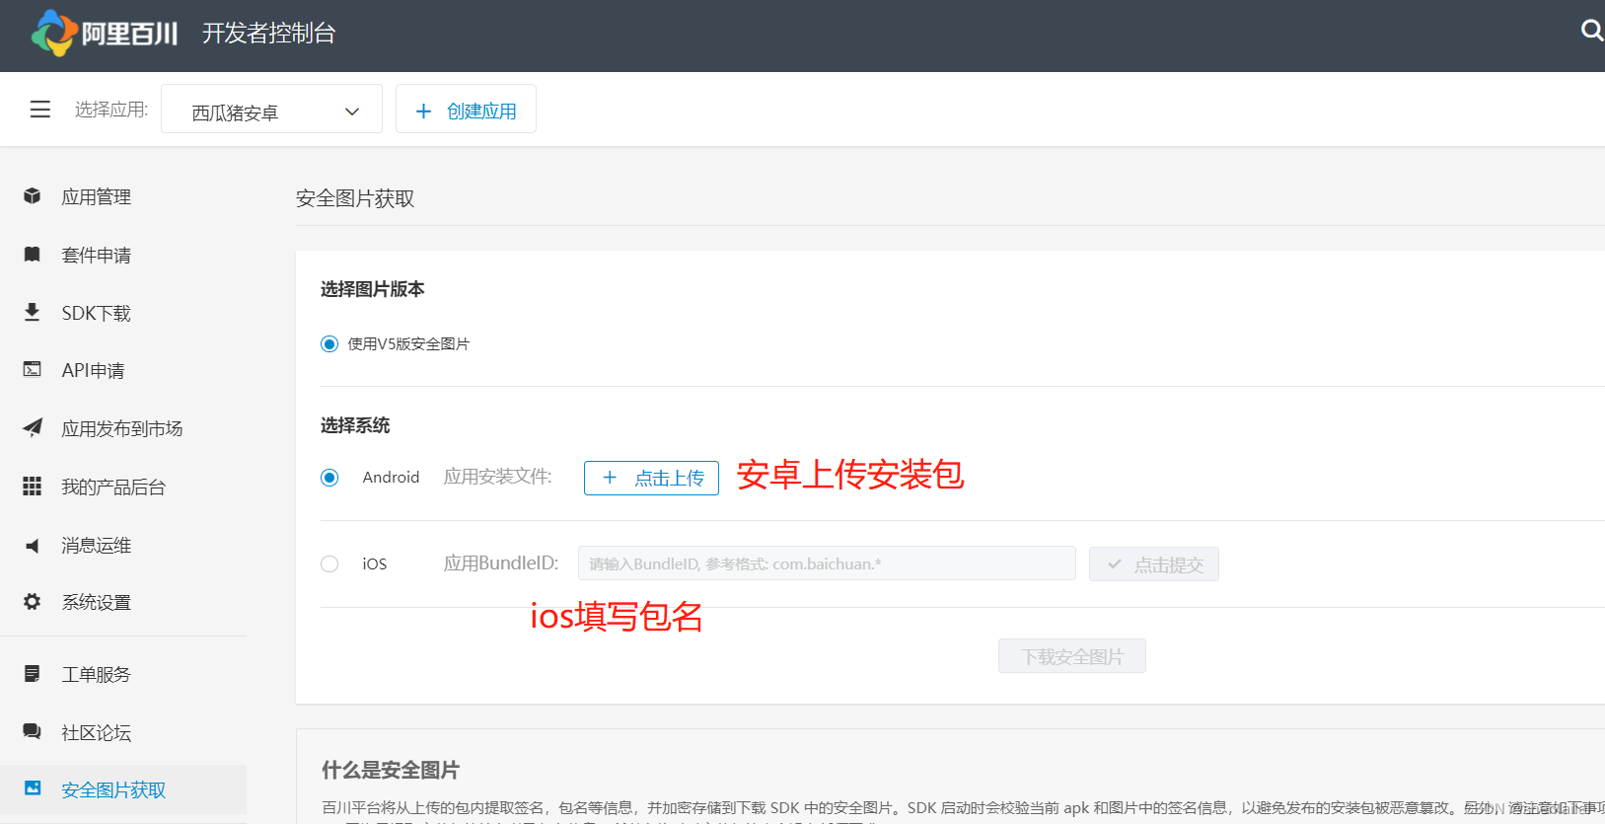The image size is (1605, 824).
Task: Click the 应用管理 cube icon
Action: pos(33,196)
